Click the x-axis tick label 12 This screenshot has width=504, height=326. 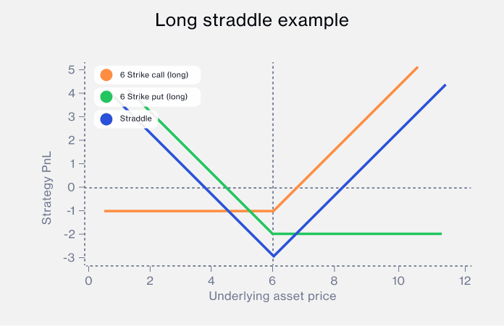[464, 280]
